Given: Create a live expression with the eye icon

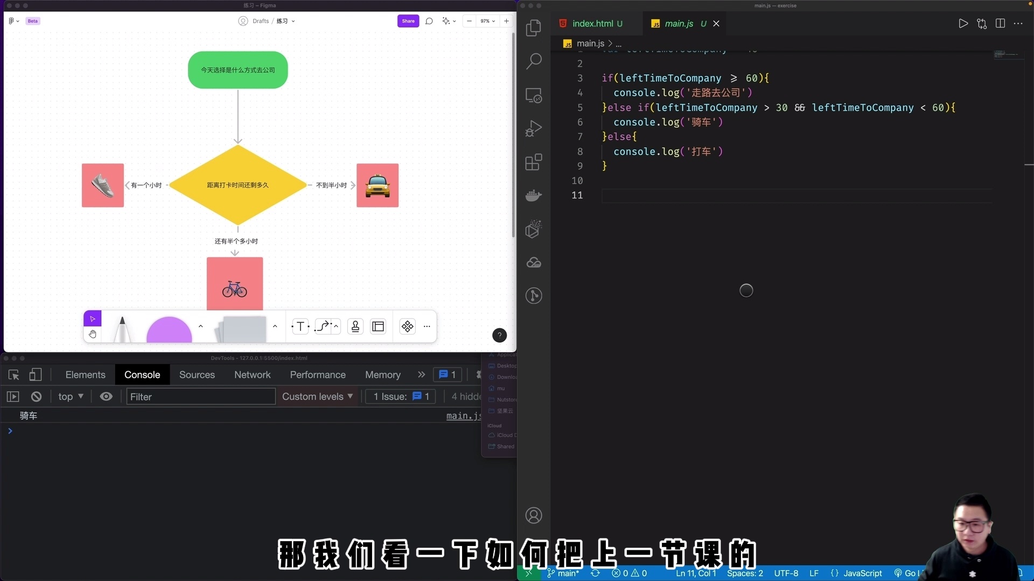Looking at the screenshot, I should pos(106,396).
